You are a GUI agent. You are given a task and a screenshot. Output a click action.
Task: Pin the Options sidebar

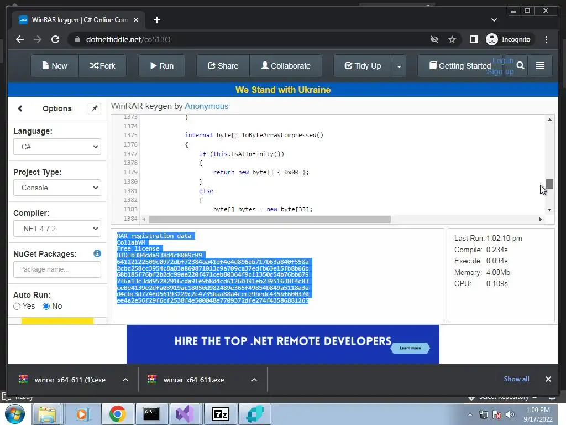pyautogui.click(x=95, y=108)
